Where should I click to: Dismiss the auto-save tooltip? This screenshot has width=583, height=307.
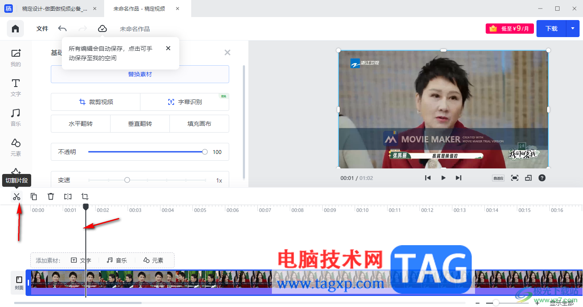tap(168, 48)
